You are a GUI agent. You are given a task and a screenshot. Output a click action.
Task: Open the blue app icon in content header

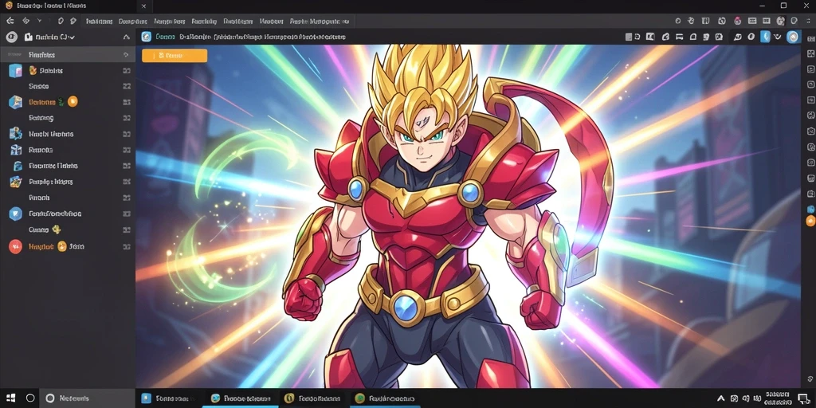(147, 37)
